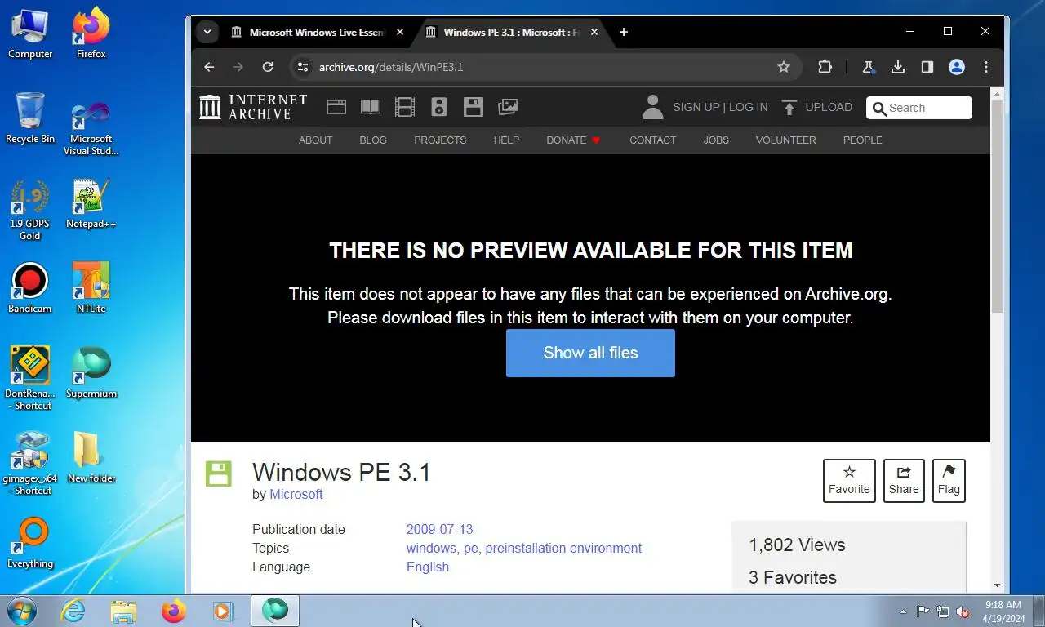The image size is (1045, 627).
Task: Show hidden system tray icons arrow
Action: tap(903, 611)
